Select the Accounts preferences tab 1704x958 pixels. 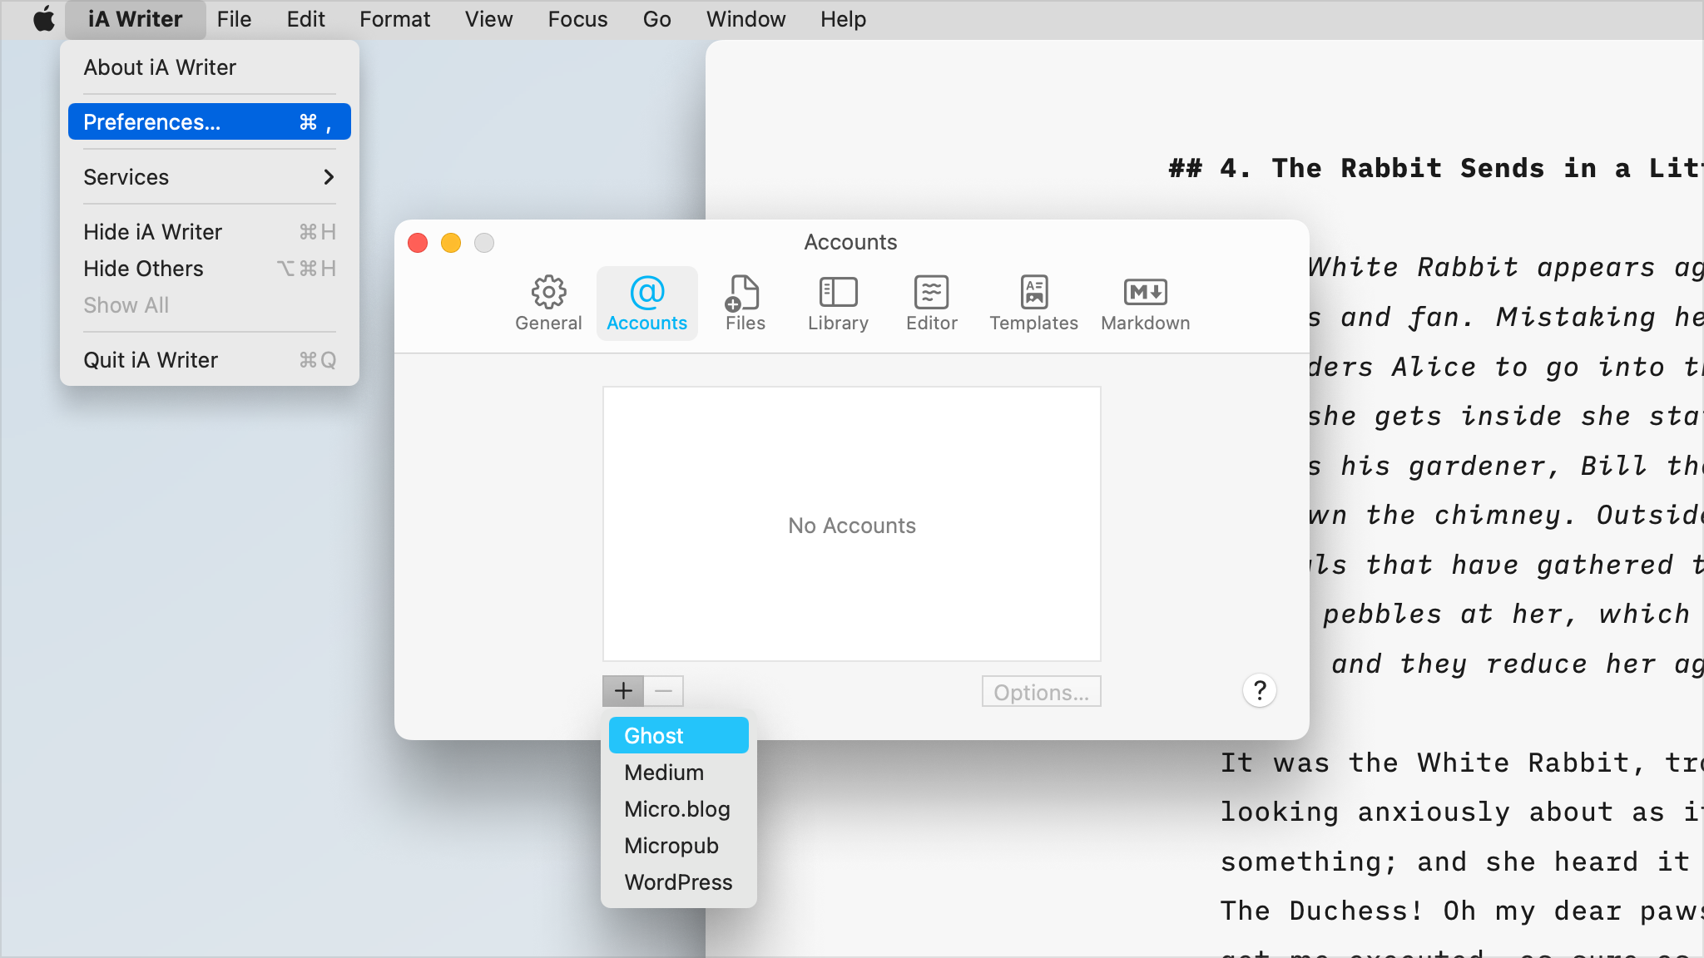click(646, 304)
